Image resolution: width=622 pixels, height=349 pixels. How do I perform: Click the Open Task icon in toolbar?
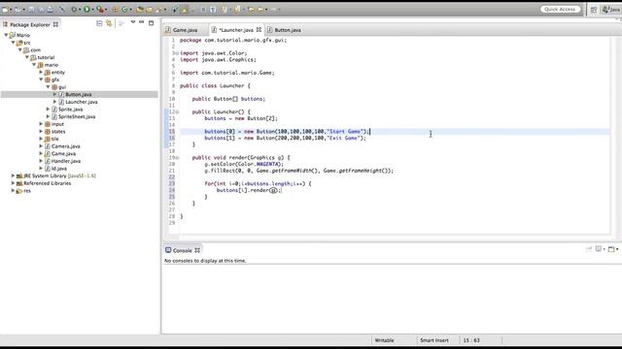tap(149, 10)
